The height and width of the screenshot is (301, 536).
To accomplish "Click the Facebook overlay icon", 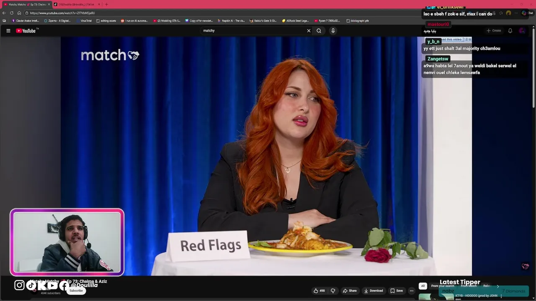I will 64,286.
